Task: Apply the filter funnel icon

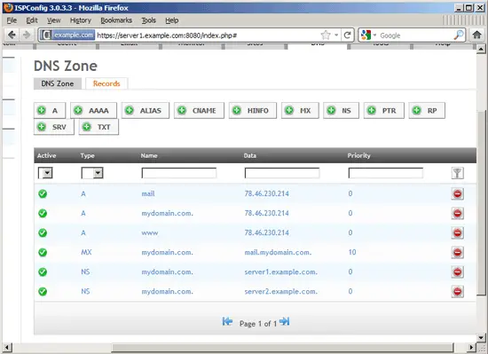Action: tap(457, 173)
